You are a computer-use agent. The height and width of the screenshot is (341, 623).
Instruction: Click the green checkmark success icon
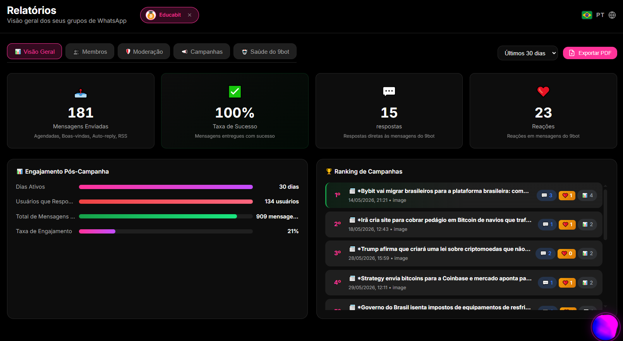[x=235, y=92]
